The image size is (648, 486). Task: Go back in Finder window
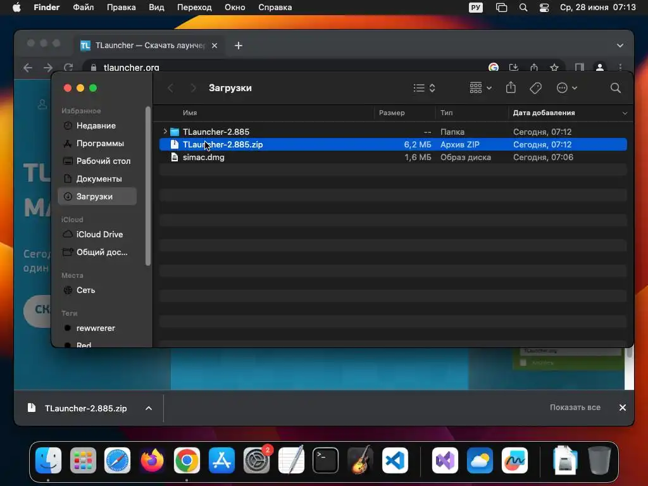tap(170, 88)
